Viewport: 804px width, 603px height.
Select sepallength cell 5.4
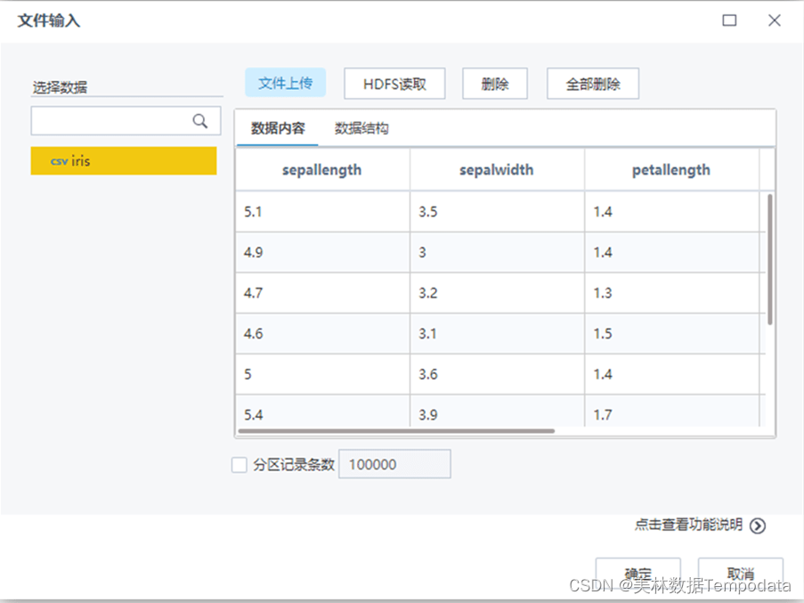tap(322, 411)
